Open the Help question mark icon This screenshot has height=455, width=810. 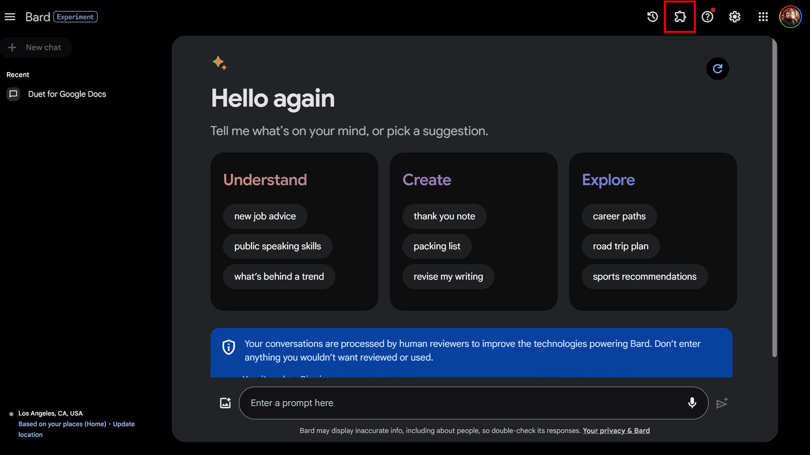click(x=707, y=17)
